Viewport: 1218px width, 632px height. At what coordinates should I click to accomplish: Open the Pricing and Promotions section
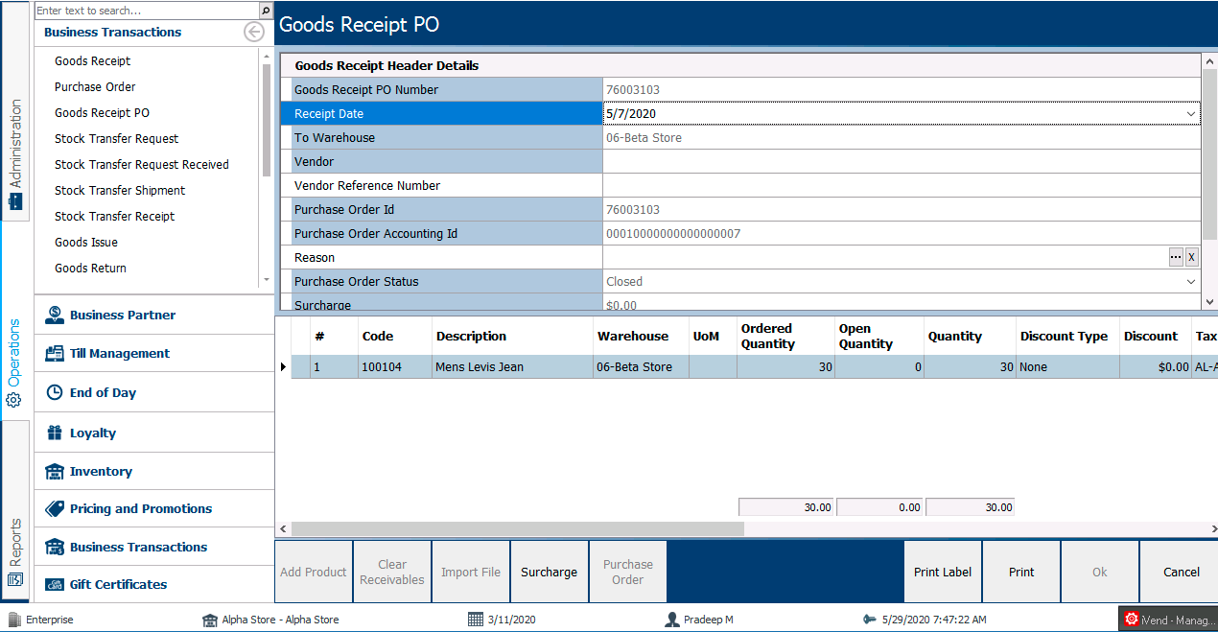[141, 508]
